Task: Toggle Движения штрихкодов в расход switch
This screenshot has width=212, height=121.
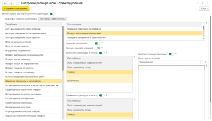Action: [102, 95]
